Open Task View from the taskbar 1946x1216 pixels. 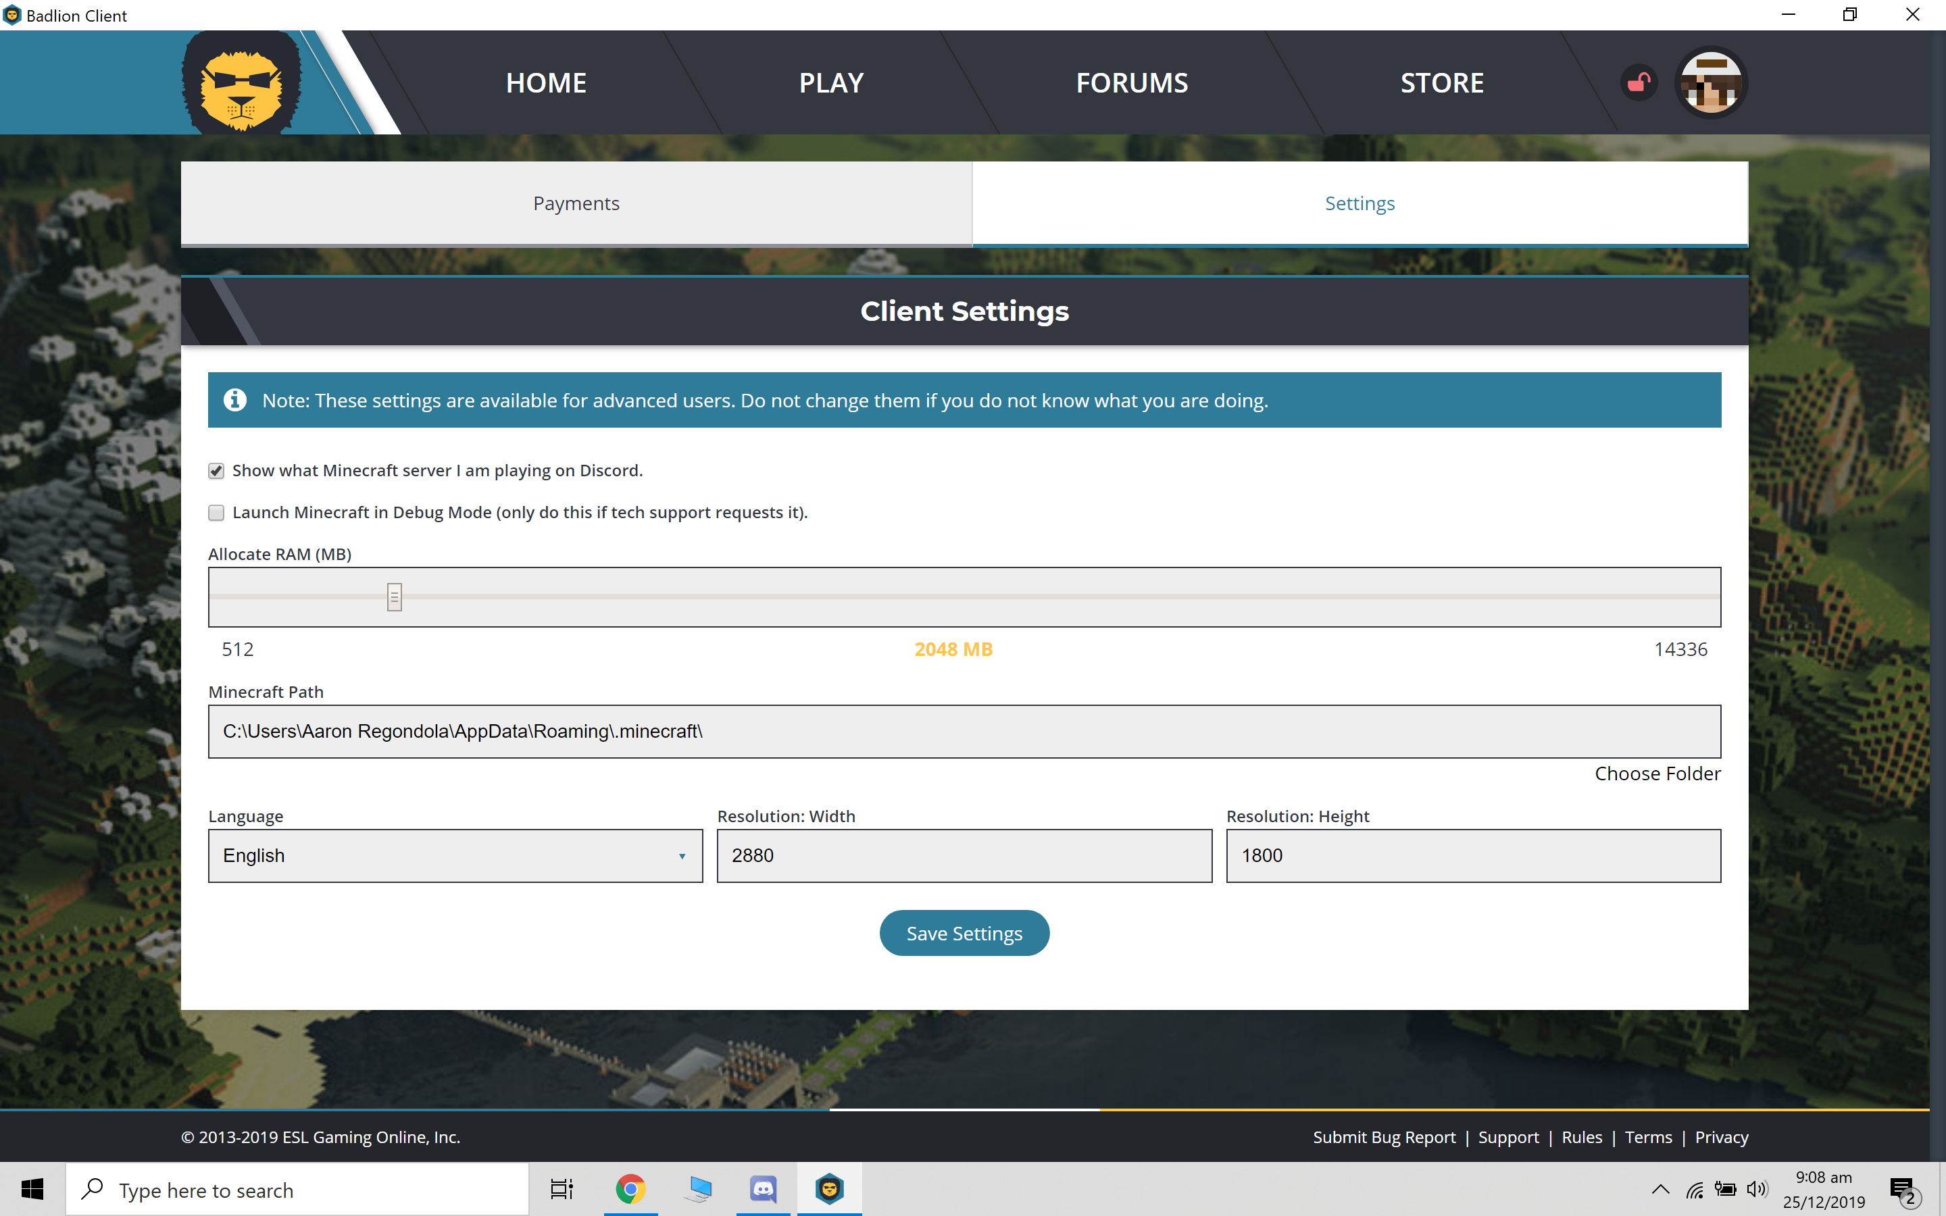point(562,1190)
